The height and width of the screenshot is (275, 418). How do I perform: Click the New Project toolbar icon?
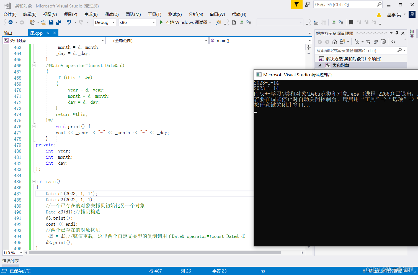coord(32,22)
